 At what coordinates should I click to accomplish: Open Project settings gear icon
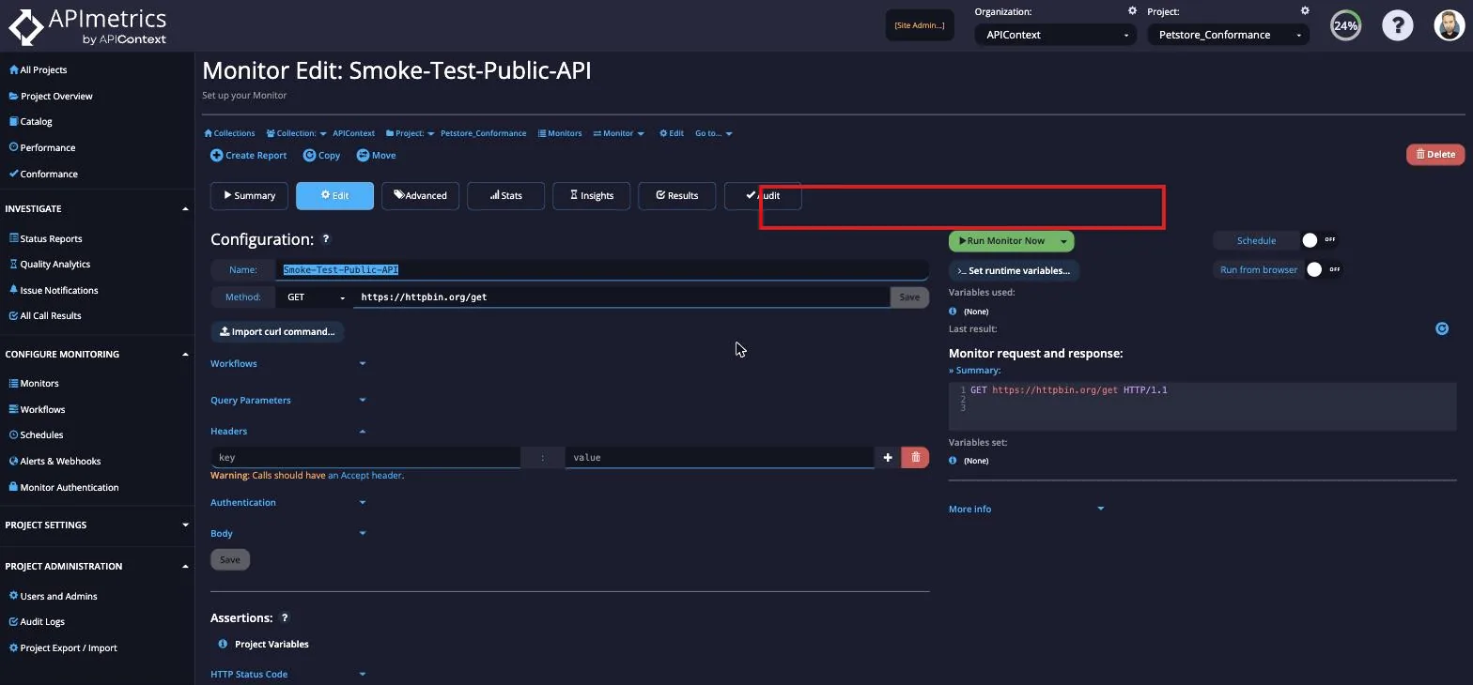(x=1305, y=11)
